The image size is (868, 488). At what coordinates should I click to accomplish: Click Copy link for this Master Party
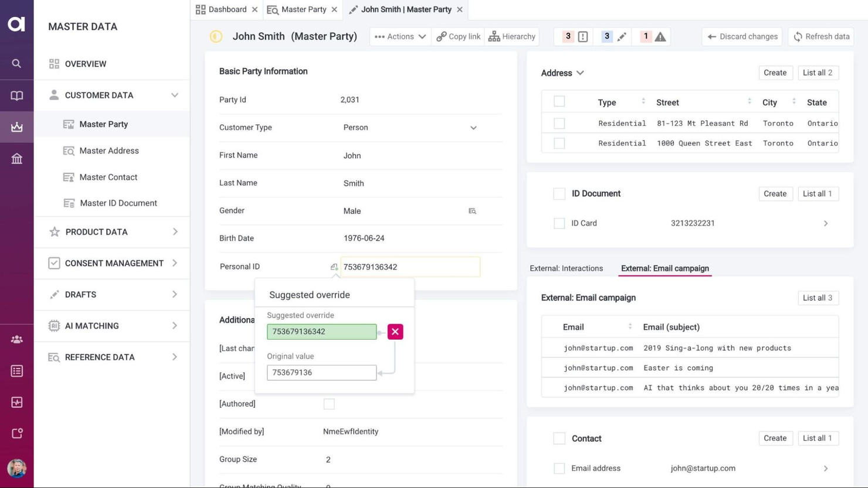457,36
